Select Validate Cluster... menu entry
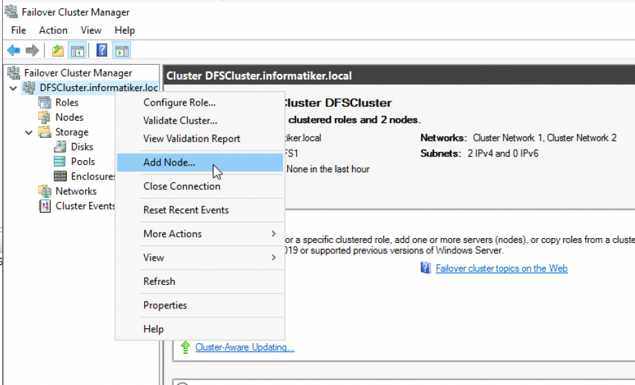This screenshot has height=385, width=635. (179, 121)
